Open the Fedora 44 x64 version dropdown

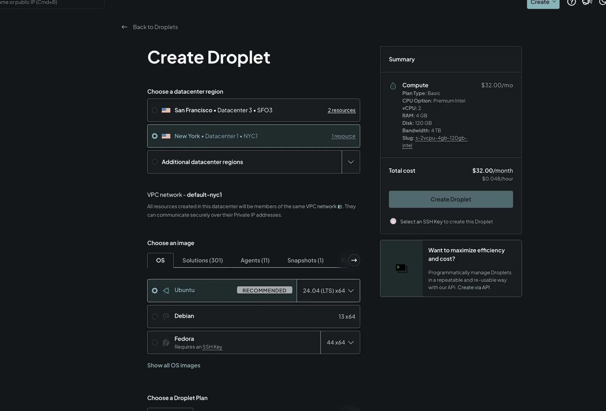pos(340,343)
